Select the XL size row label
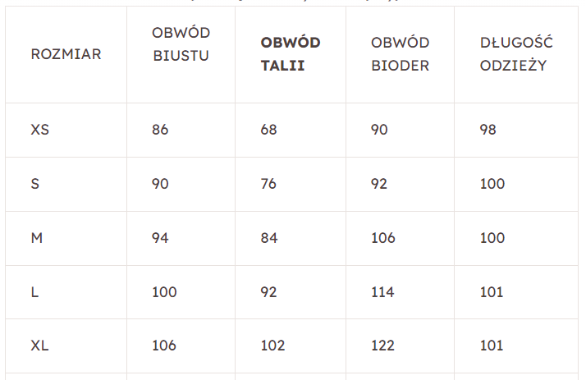The height and width of the screenshot is (380, 586). point(40,346)
